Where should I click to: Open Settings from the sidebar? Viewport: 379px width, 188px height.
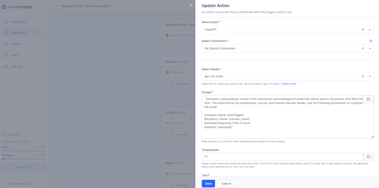pyautogui.click(x=17, y=67)
